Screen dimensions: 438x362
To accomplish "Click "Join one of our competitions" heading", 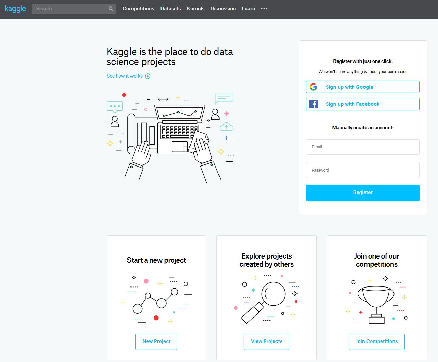I will [x=377, y=260].
